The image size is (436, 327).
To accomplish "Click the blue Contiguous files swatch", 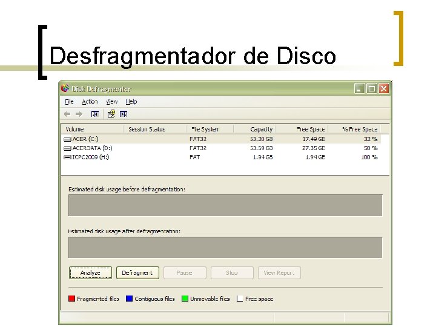I will [x=129, y=299].
